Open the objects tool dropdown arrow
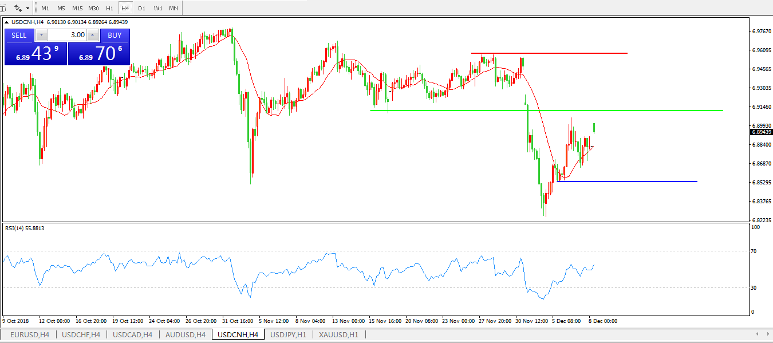This screenshot has width=773, height=343. click(27, 9)
